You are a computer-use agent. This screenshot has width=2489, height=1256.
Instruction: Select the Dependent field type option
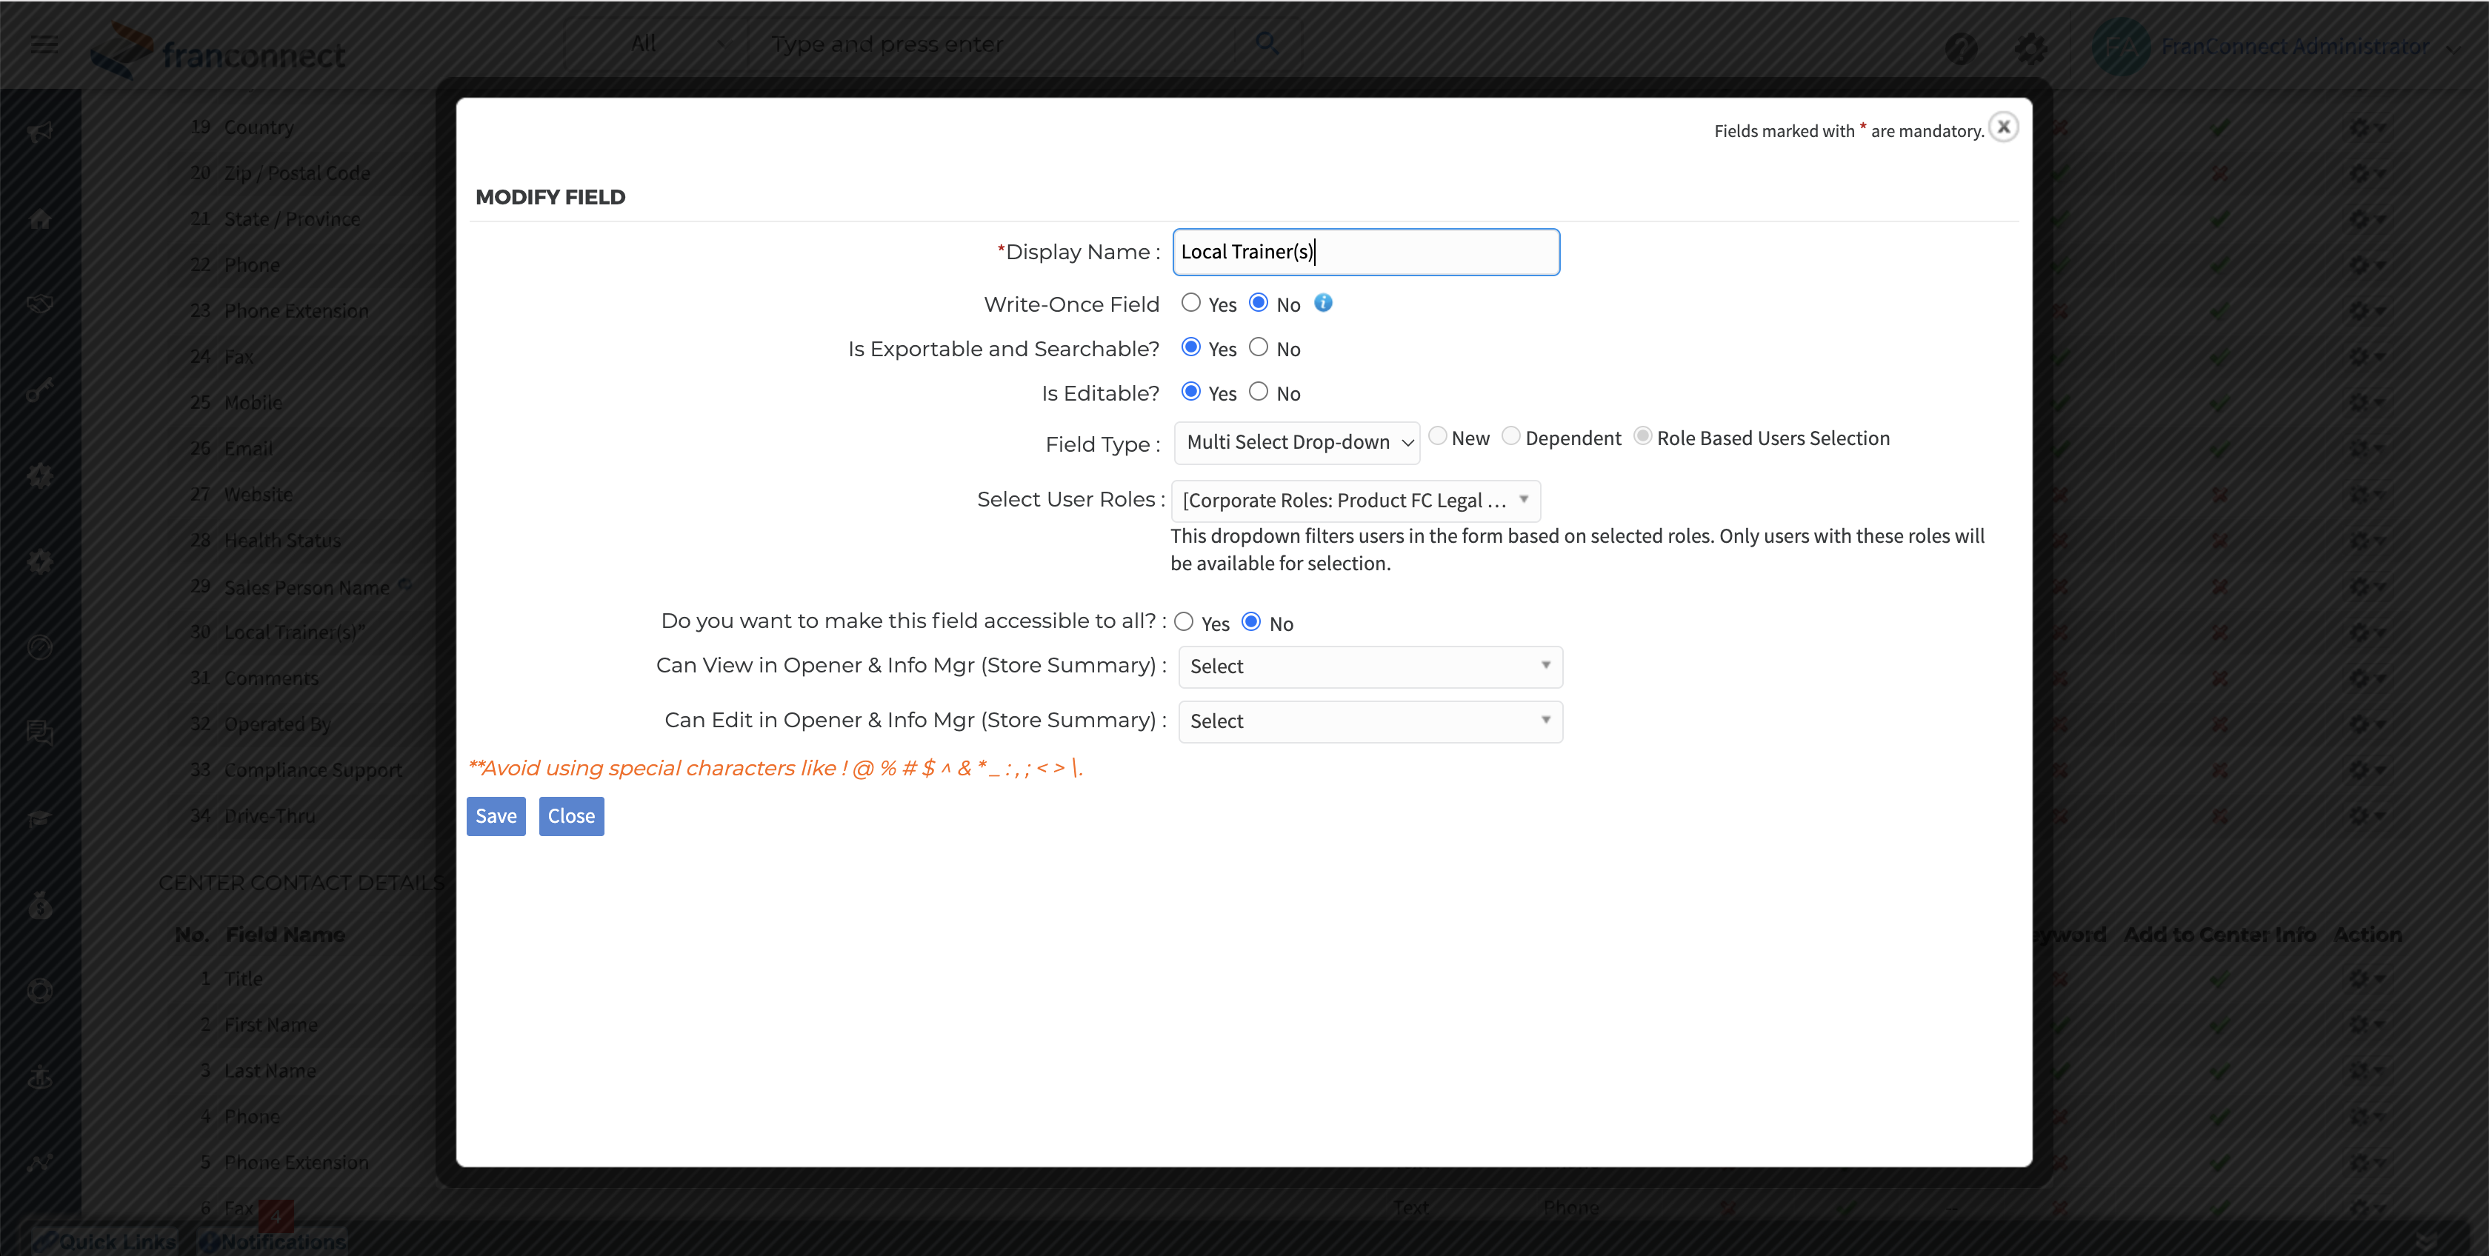pos(1511,437)
